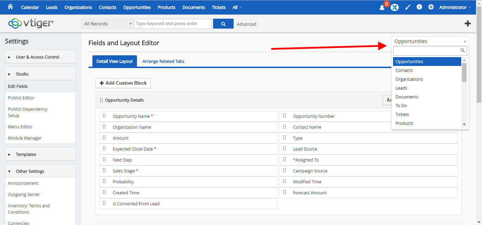Open Menu Editor in sidebar
Image resolution: width=482 pixels, height=225 pixels.
pyautogui.click(x=20, y=127)
